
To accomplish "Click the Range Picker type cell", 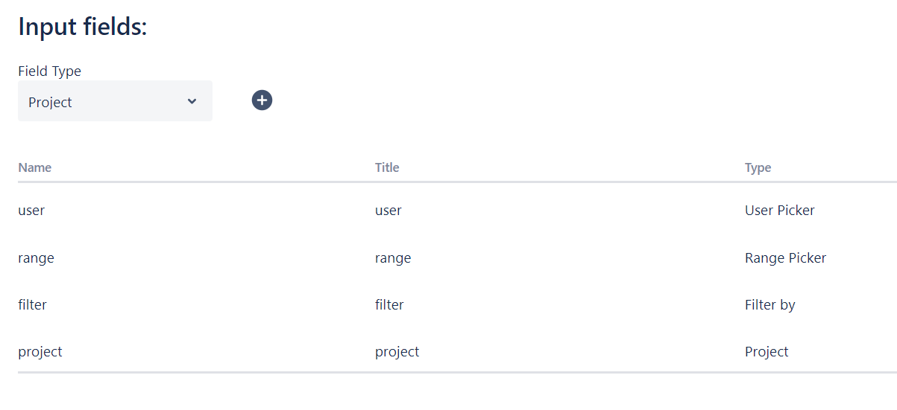I will 785,258.
